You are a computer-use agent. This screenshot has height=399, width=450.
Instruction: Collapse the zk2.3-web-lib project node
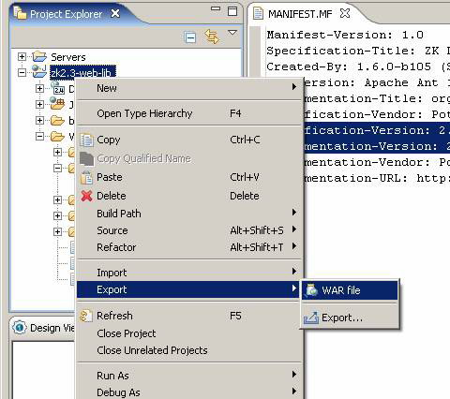(x=22, y=73)
